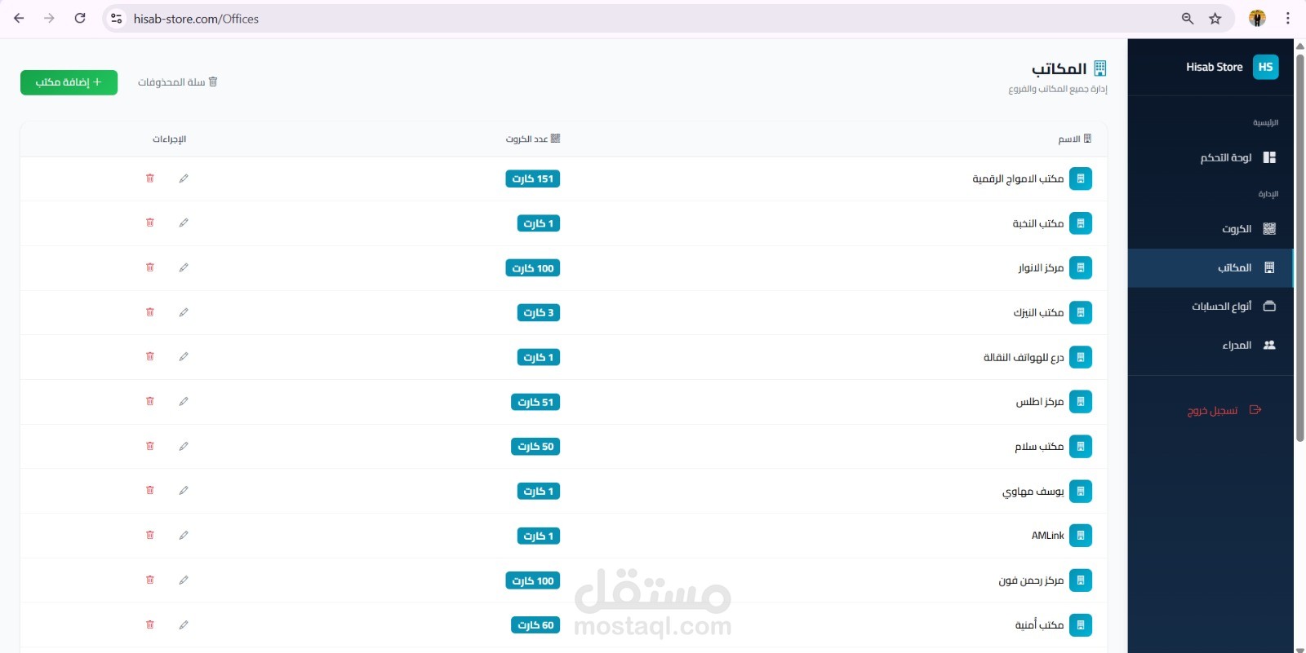Open سلة المحذوفات deleted items bin
This screenshot has width=1306, height=653.
click(178, 82)
